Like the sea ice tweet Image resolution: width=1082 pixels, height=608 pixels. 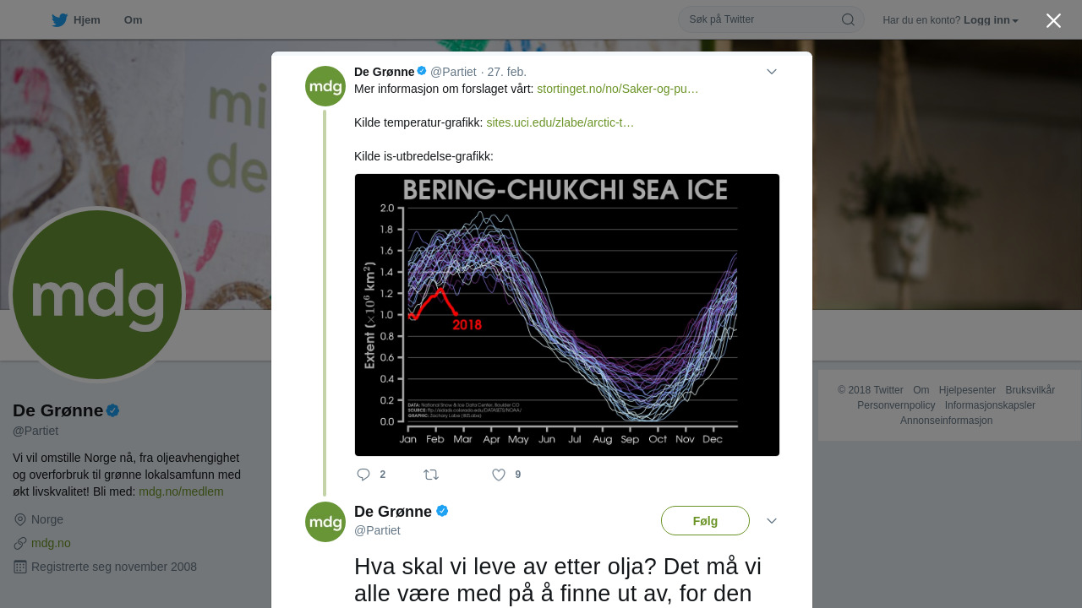[499, 475]
